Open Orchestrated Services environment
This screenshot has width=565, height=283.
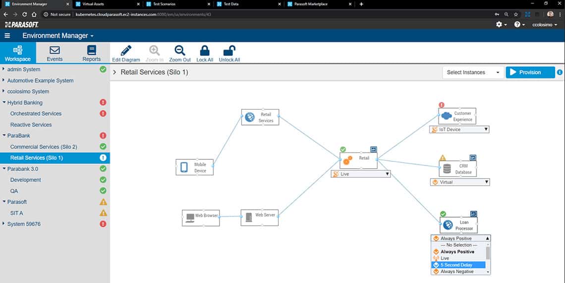[36, 113]
